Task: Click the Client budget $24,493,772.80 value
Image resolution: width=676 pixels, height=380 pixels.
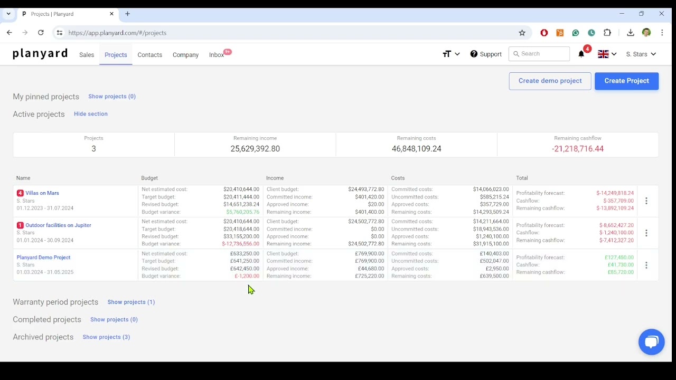Action: click(366, 189)
